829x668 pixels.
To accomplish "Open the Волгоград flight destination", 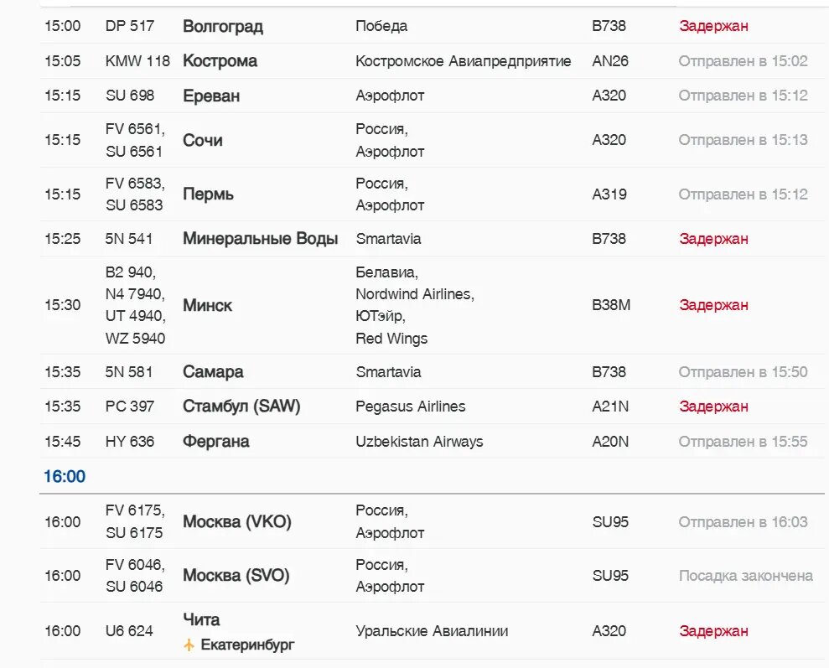I will click(223, 26).
